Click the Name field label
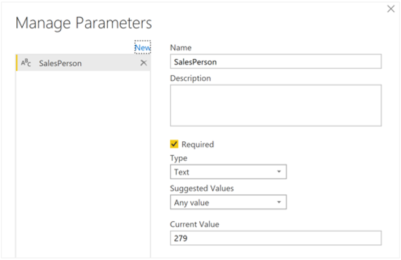The height and width of the screenshot is (260, 401). click(180, 47)
